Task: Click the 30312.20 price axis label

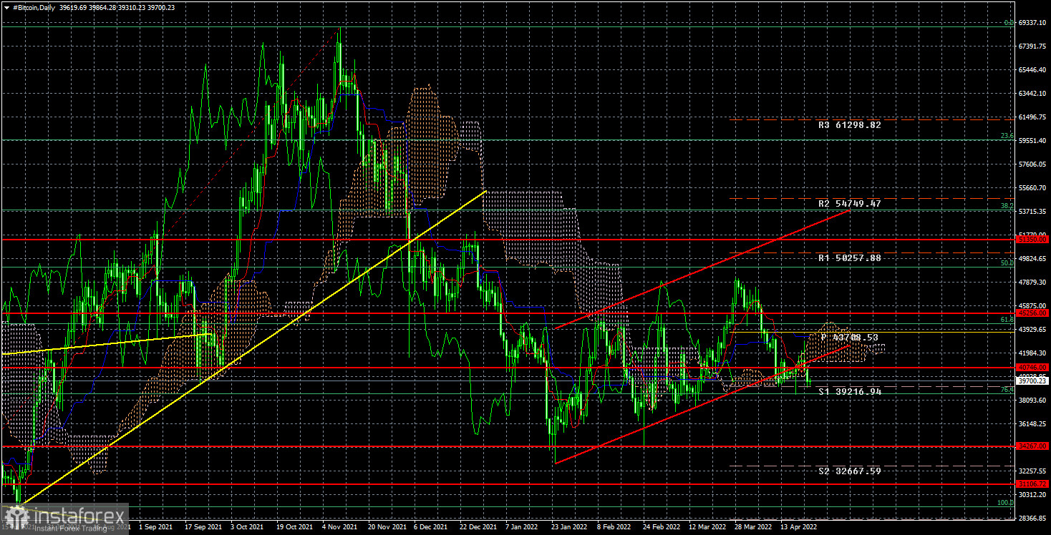Action: tap(1032, 495)
